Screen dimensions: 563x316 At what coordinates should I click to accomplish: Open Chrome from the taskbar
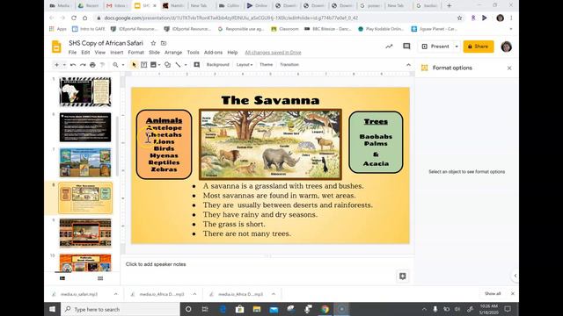click(x=325, y=309)
